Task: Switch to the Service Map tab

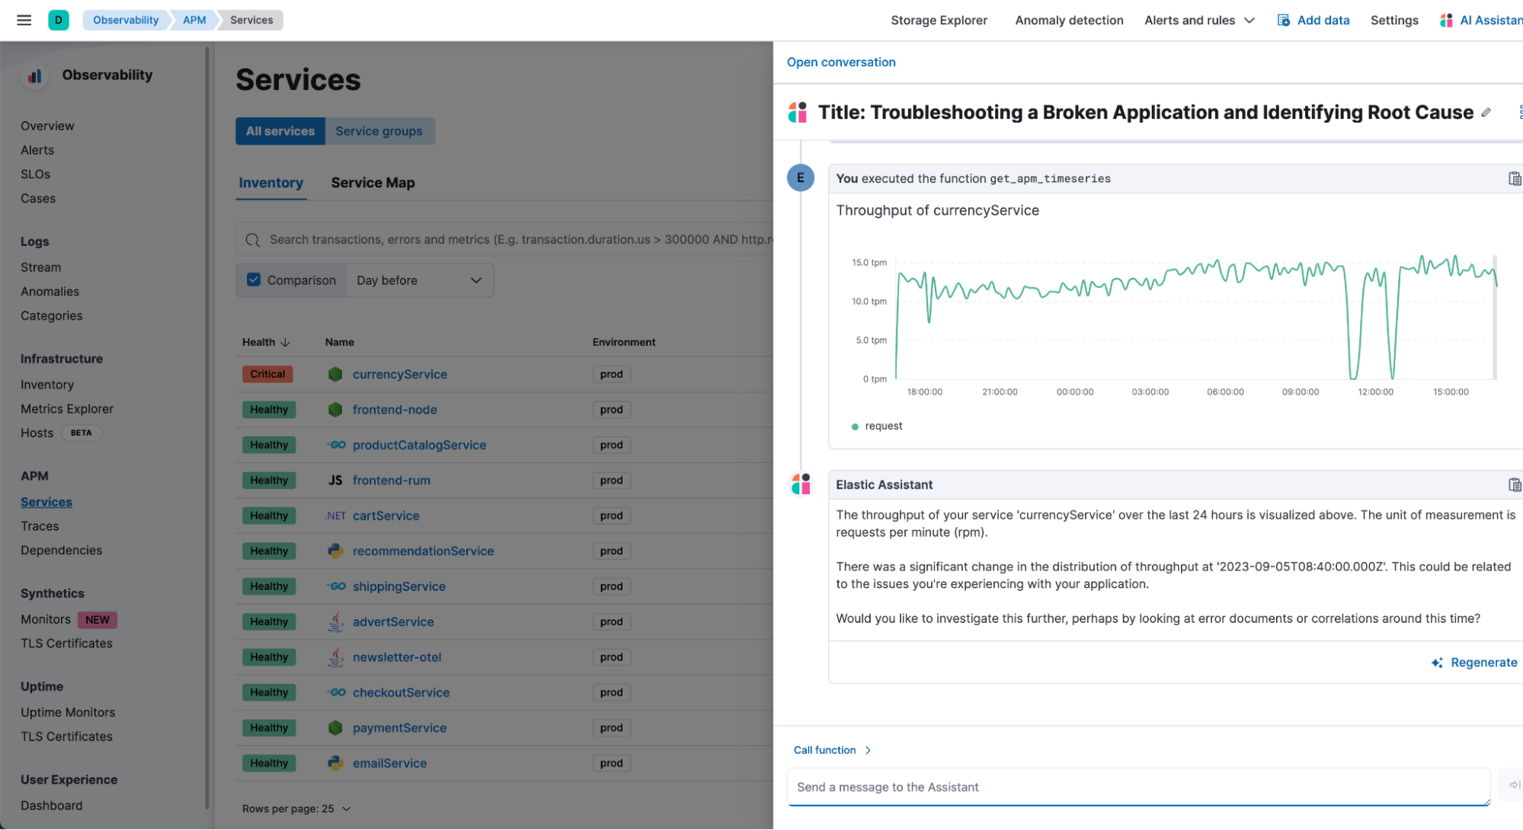Action: point(372,182)
